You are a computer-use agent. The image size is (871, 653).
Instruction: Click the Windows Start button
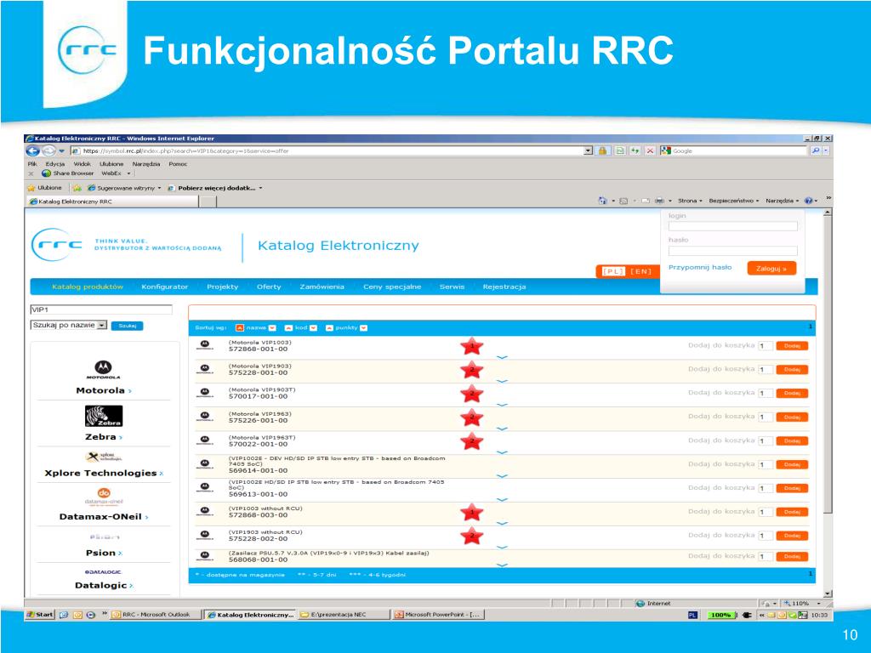(x=40, y=615)
